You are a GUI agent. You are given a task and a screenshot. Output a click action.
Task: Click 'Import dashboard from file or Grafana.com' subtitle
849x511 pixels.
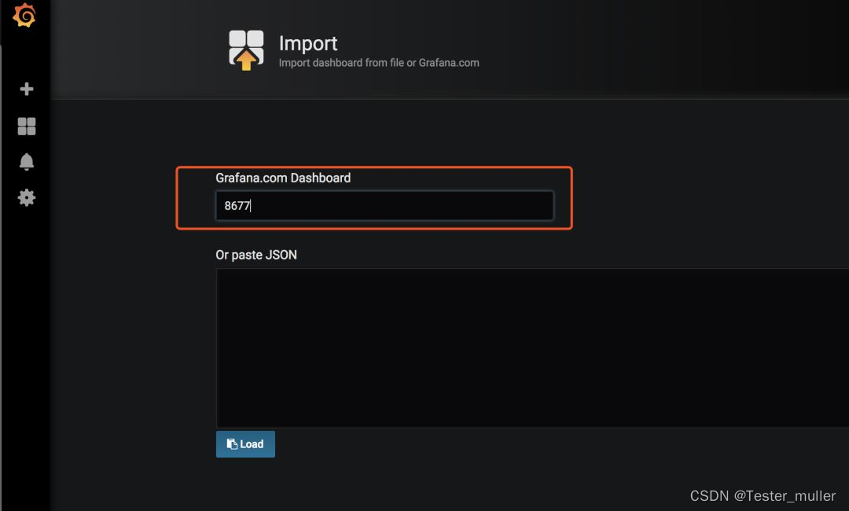(379, 63)
